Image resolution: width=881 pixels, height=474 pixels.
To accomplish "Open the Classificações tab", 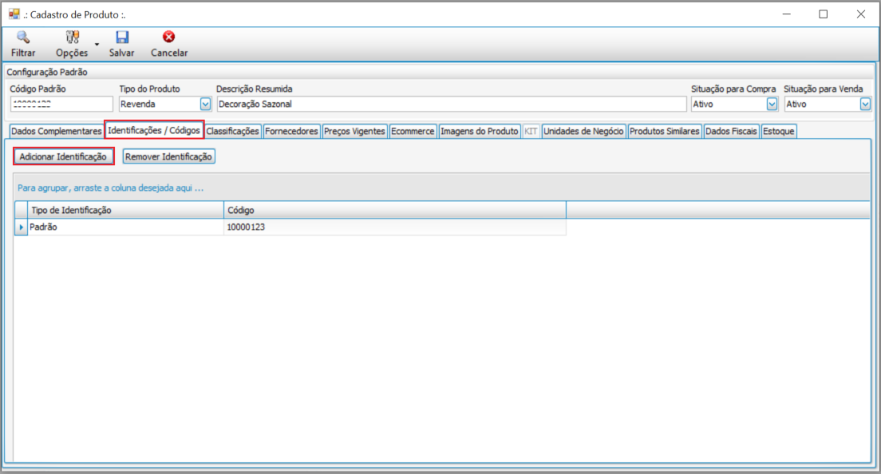I will (x=232, y=131).
